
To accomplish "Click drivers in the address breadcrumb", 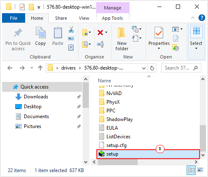I will point(69,68).
